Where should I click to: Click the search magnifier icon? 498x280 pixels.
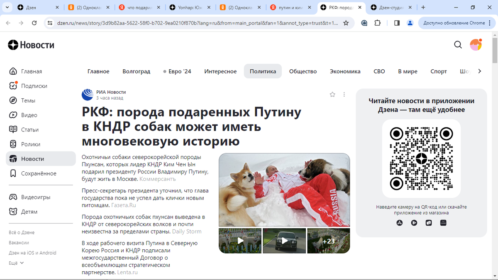tap(458, 45)
